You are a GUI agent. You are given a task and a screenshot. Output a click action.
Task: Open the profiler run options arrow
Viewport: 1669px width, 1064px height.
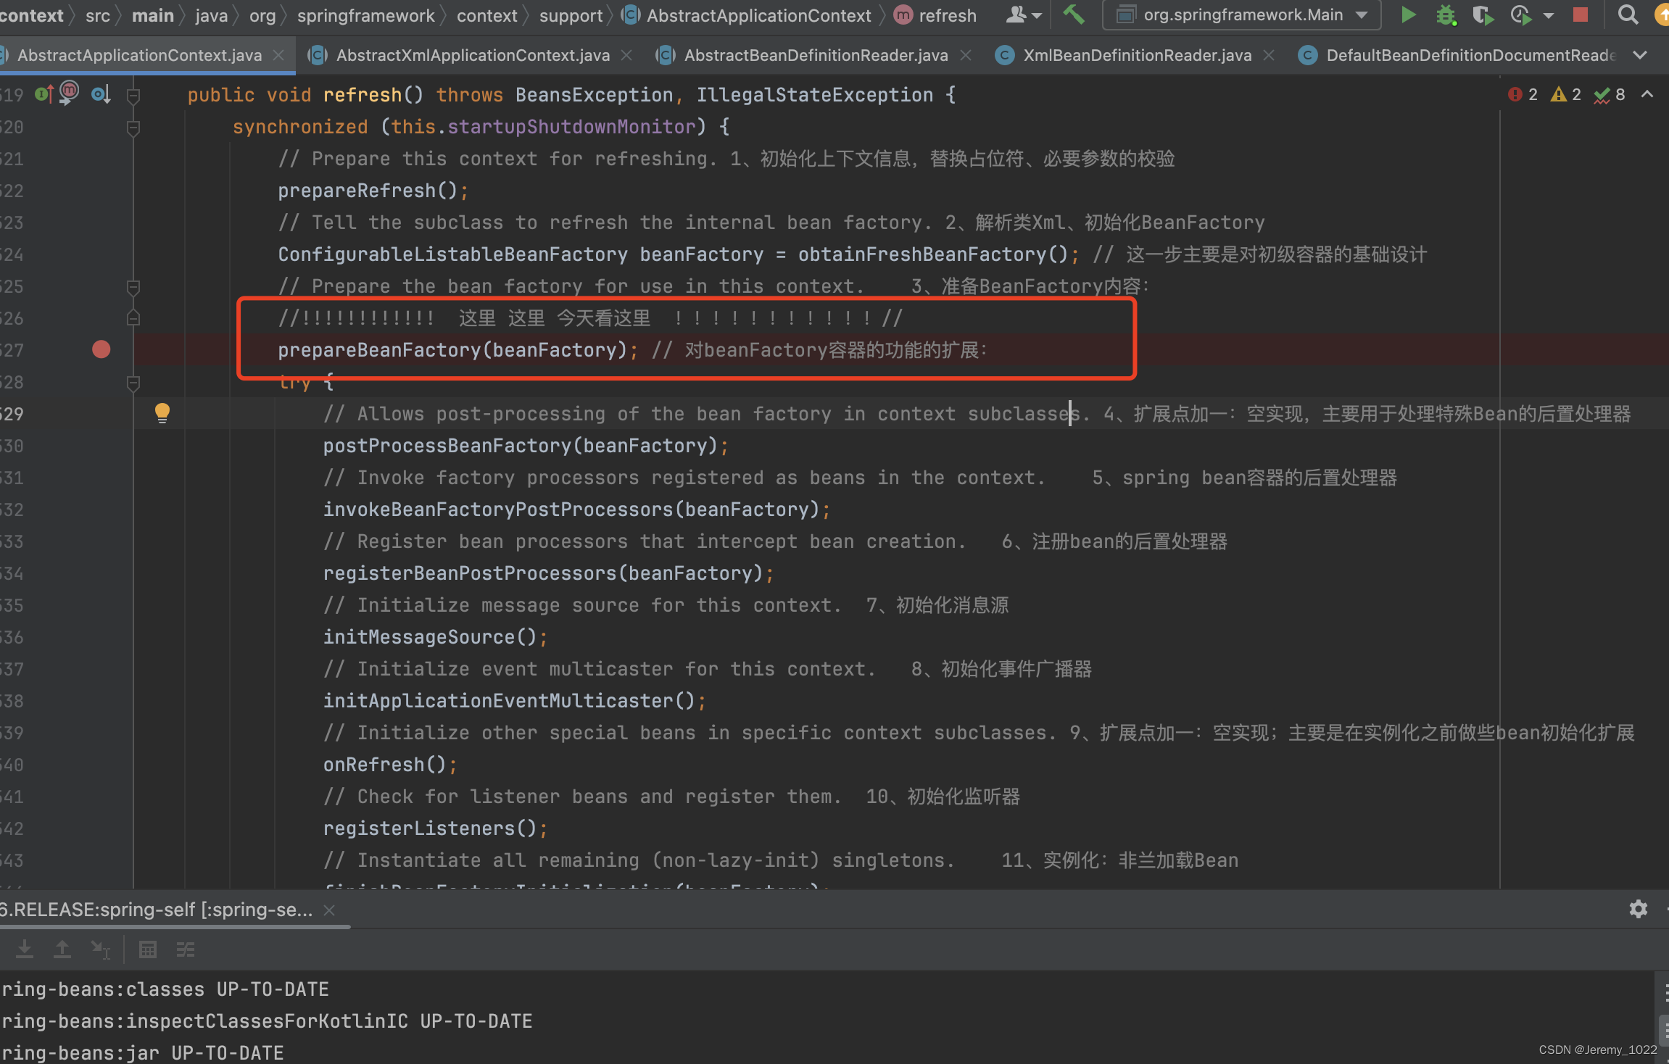click(1549, 15)
